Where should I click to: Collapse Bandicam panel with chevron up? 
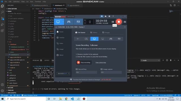[x=125, y=27]
